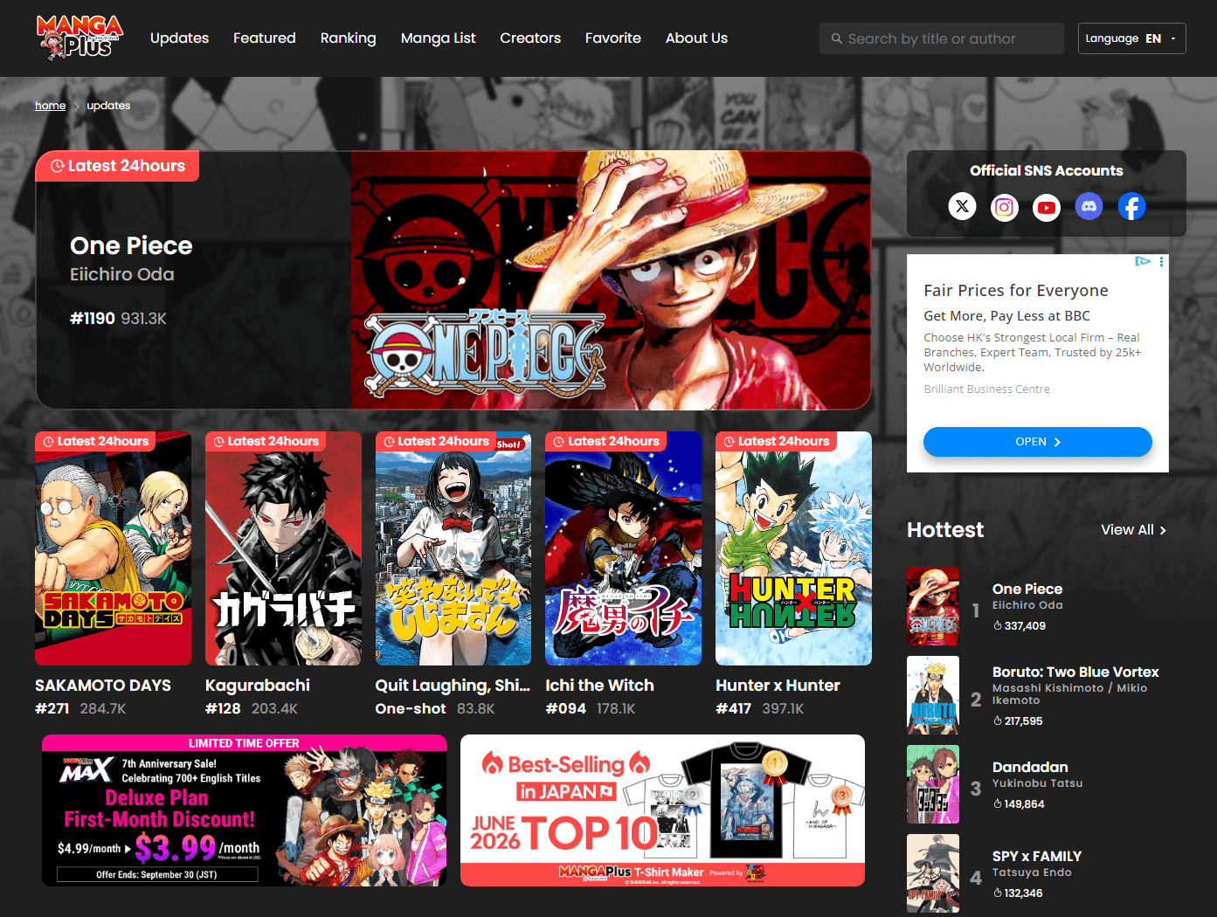The width and height of the screenshot is (1217, 917).
Task: Click the Dandadan thumbnail in Hottest
Action: (933, 784)
